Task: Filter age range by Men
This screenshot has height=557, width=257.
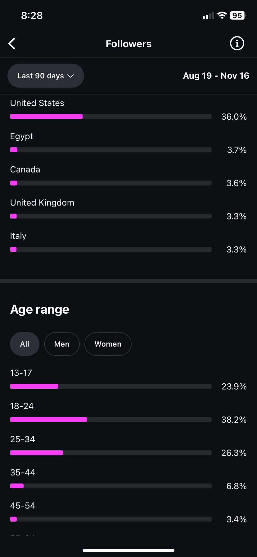Action: 62,344
